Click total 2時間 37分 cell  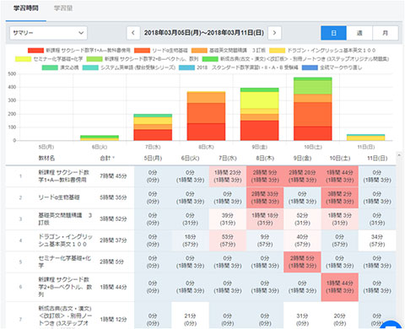tap(113, 240)
